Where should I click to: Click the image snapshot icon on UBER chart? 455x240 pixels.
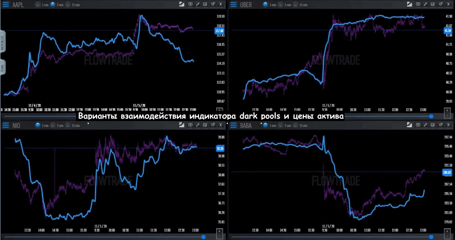(x=433, y=4)
